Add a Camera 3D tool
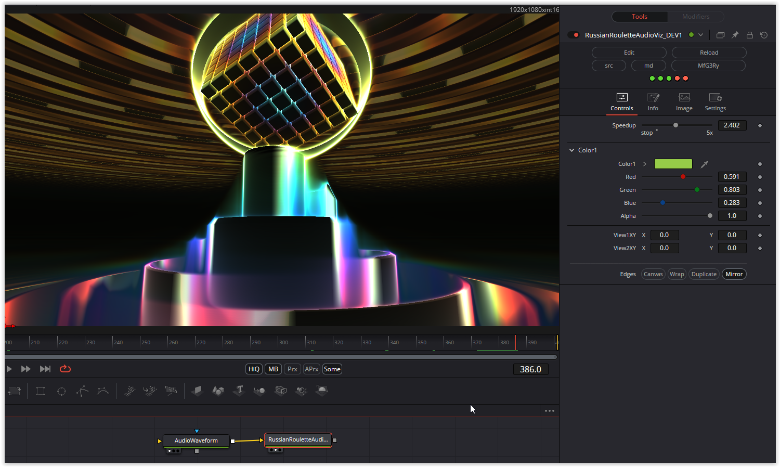Screen dimensions: 780x467 tap(280, 391)
